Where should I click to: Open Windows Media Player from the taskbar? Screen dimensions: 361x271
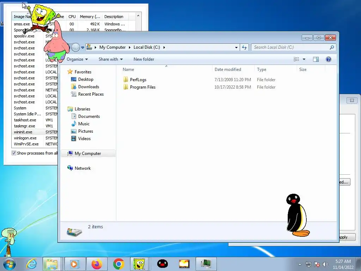[x=74, y=264]
